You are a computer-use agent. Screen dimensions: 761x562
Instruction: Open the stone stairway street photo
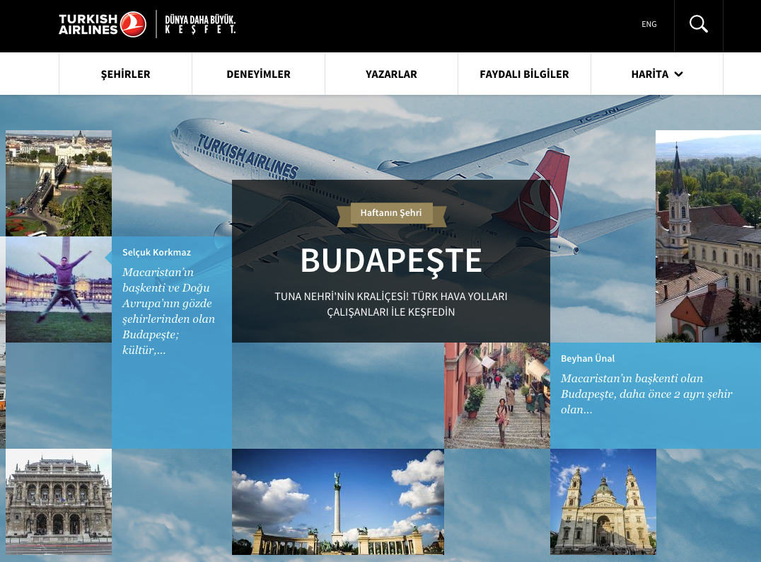click(x=497, y=396)
